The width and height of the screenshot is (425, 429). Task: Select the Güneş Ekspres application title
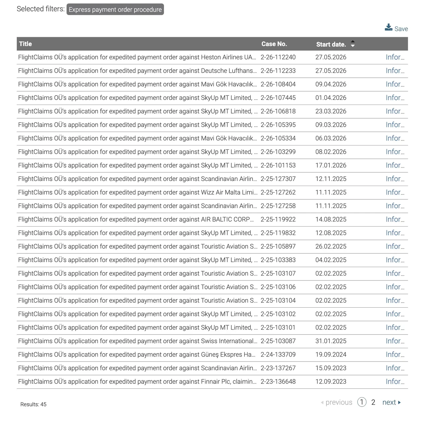click(137, 355)
